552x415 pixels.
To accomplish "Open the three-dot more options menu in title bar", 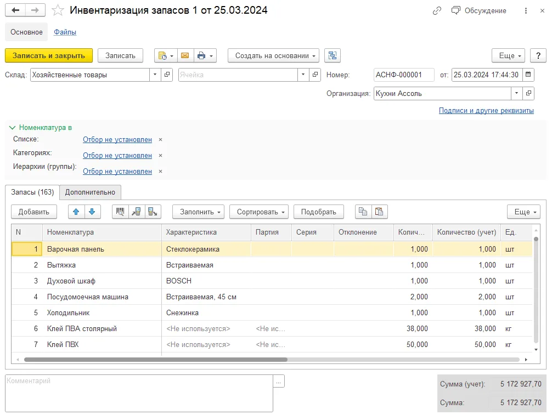I will click(x=526, y=11).
